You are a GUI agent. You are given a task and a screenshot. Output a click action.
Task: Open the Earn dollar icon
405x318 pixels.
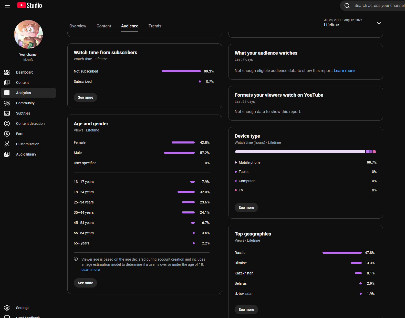coord(7,134)
